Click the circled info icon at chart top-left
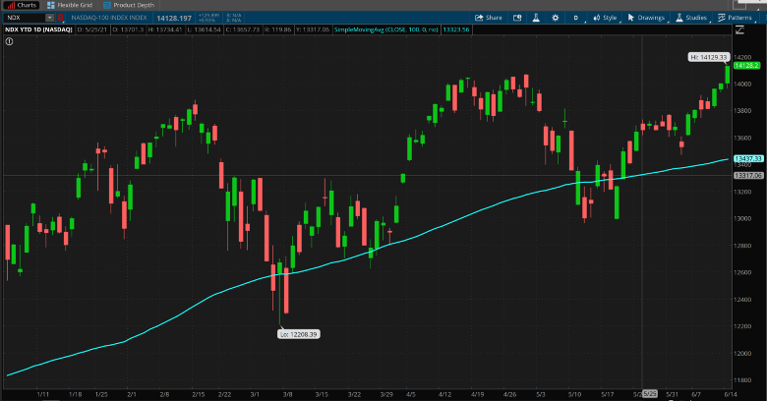This screenshot has height=401, width=767. click(9, 41)
